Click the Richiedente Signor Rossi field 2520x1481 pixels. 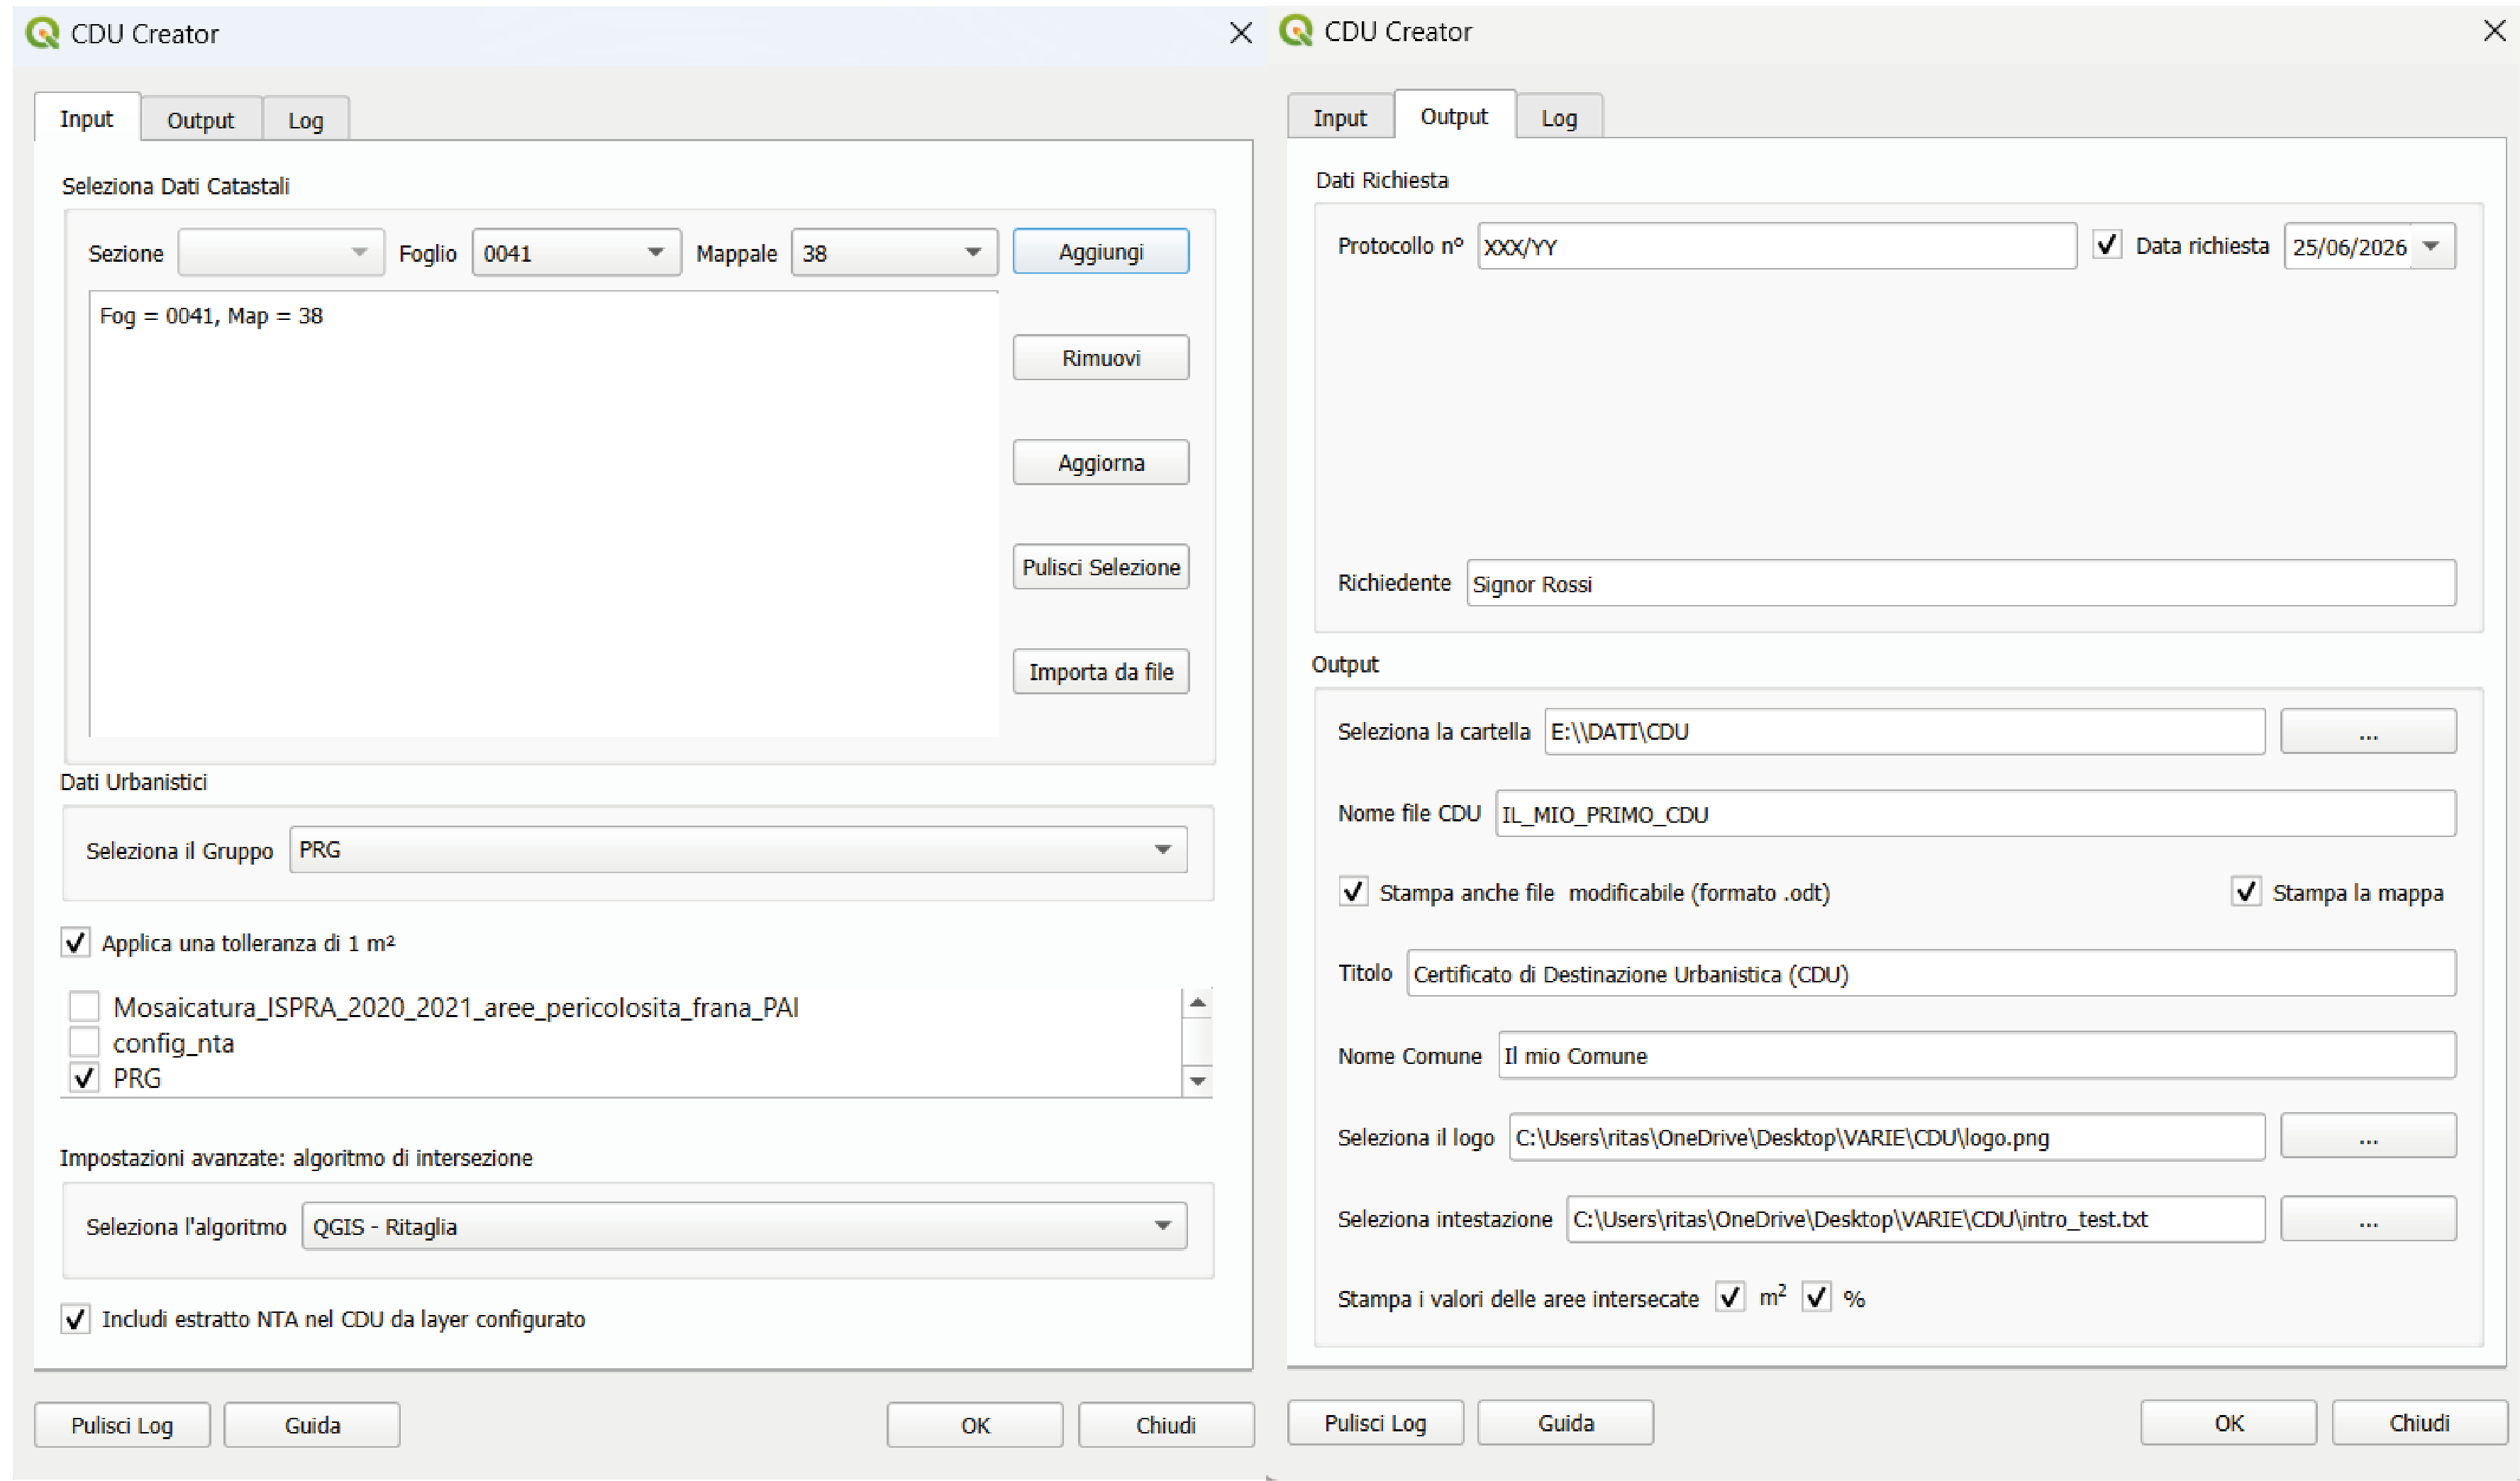(1961, 583)
